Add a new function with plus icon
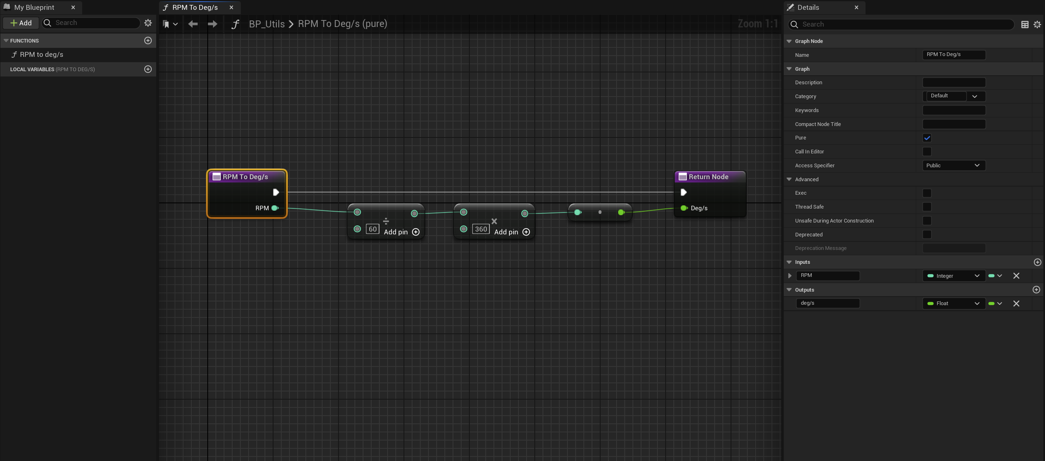The height and width of the screenshot is (461, 1045). 148,40
